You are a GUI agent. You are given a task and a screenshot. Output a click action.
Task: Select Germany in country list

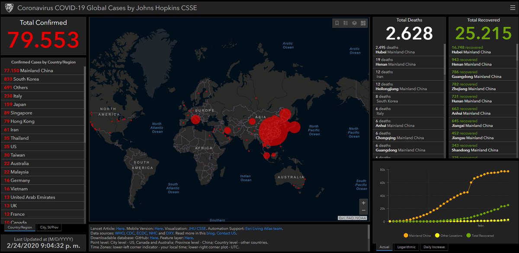tap(43, 180)
